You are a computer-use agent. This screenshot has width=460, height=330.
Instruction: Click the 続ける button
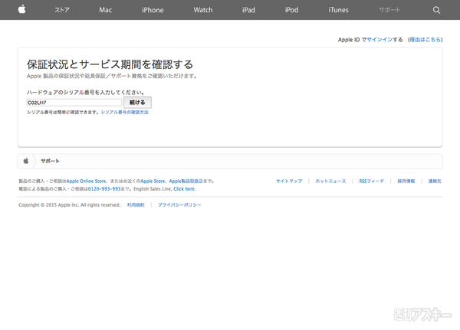137,103
